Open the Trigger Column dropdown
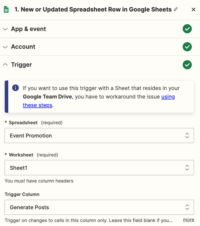200x226 pixels. coord(99,207)
